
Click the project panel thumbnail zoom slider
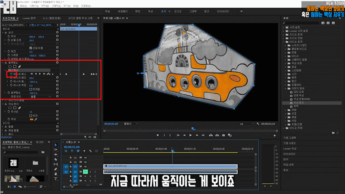pos(31,187)
